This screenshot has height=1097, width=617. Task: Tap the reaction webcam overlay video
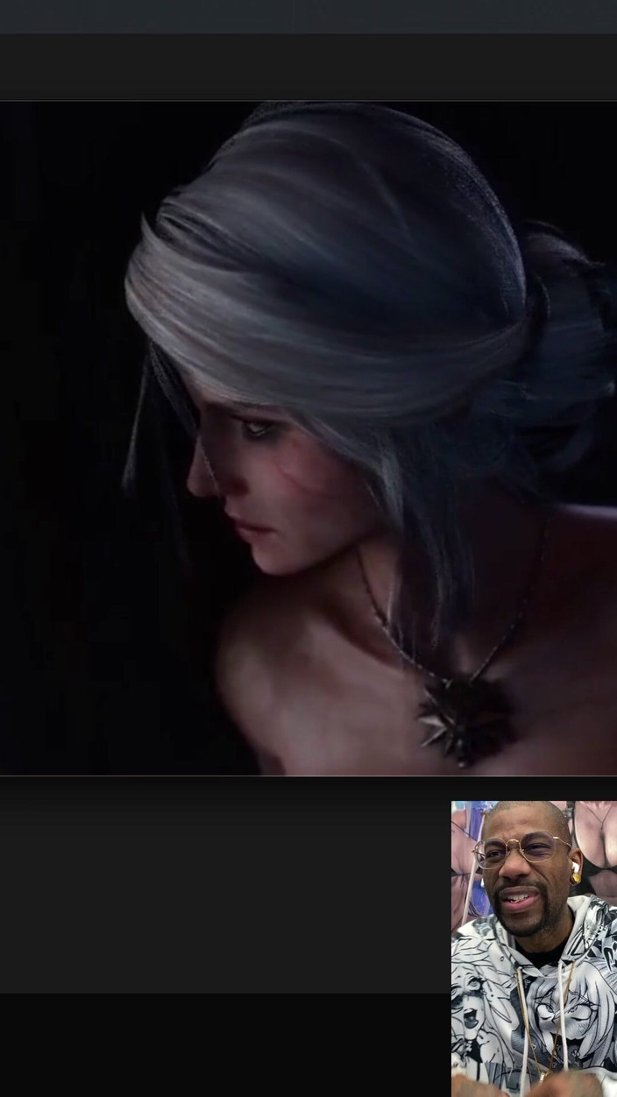(534, 948)
